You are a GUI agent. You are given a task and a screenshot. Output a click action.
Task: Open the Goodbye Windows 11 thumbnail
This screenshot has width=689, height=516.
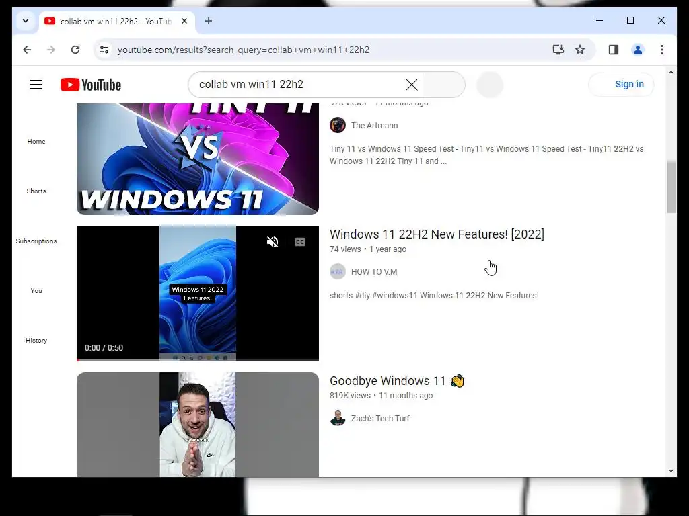coord(198,425)
